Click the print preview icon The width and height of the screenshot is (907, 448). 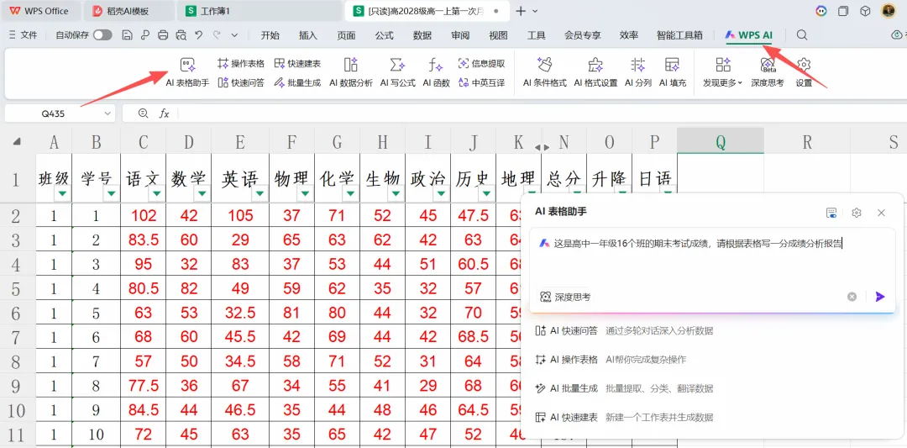pos(181,35)
